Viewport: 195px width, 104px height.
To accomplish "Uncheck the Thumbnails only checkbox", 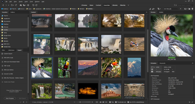I will (116, 102).
